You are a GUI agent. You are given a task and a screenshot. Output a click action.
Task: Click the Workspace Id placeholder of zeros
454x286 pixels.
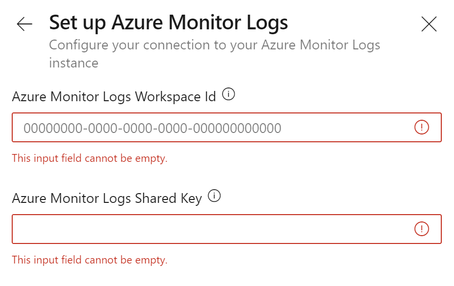pos(152,128)
